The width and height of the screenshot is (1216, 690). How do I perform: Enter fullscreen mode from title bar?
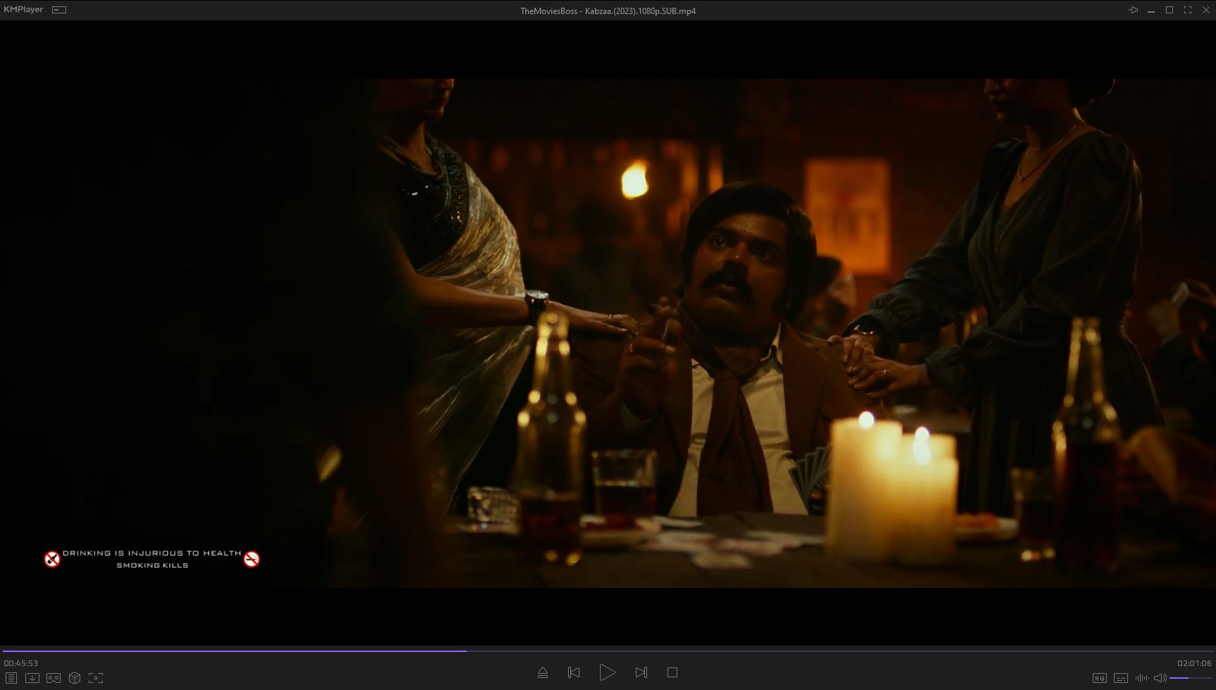1188,11
